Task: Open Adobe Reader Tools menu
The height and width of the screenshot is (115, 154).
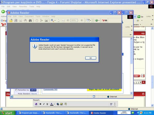Action: [38, 16]
